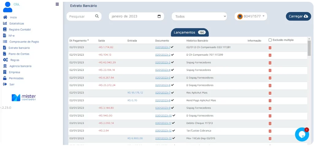The height and width of the screenshot is (146, 314).
Task: Open the calendar picker icon in date field
Action: click(x=159, y=16)
